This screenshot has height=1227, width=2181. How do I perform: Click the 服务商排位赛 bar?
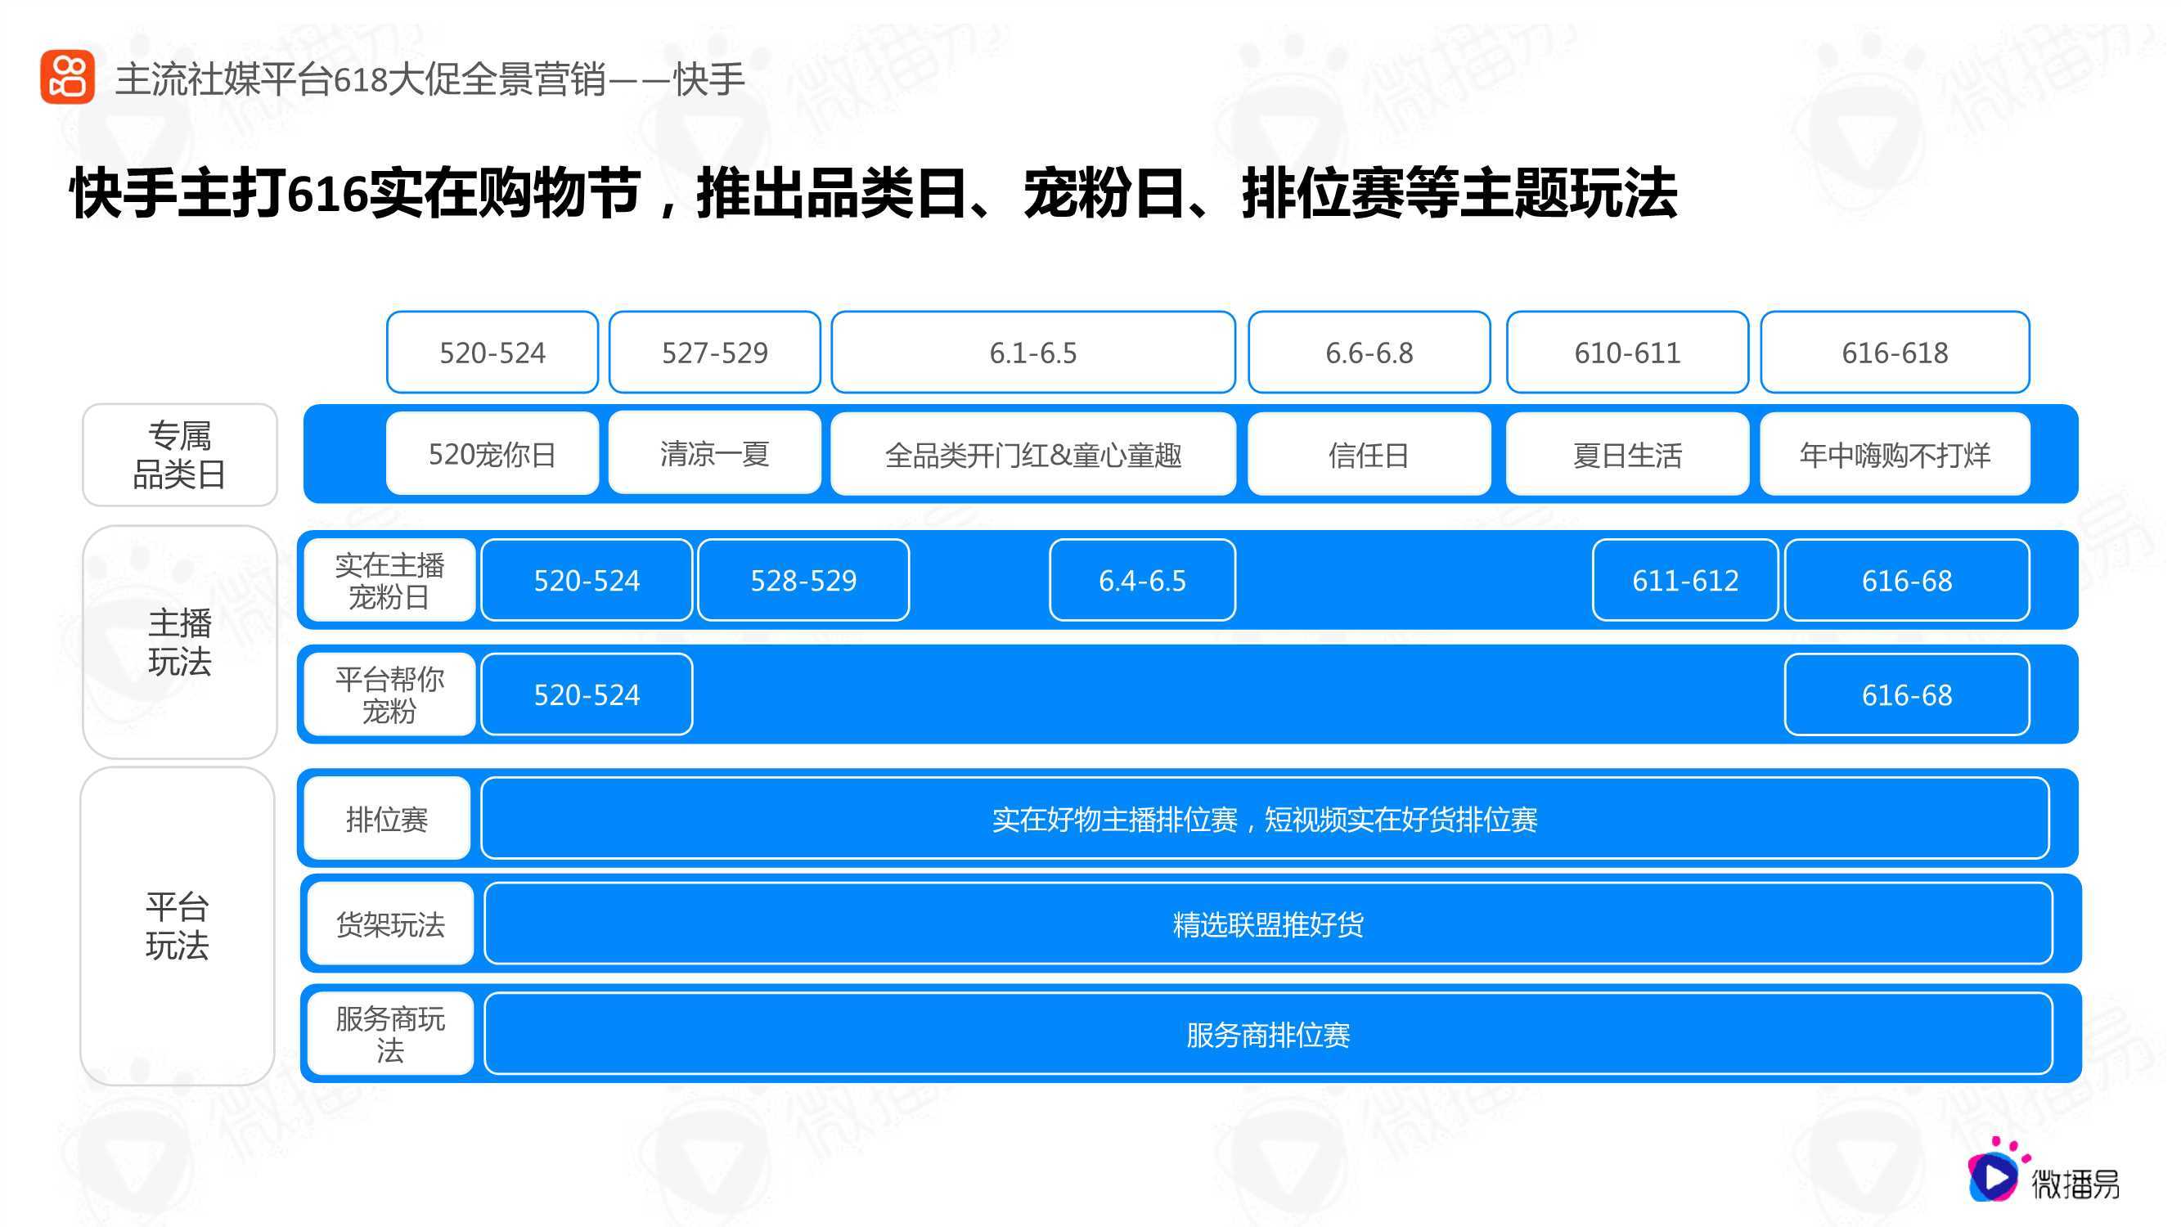click(x=1268, y=1033)
